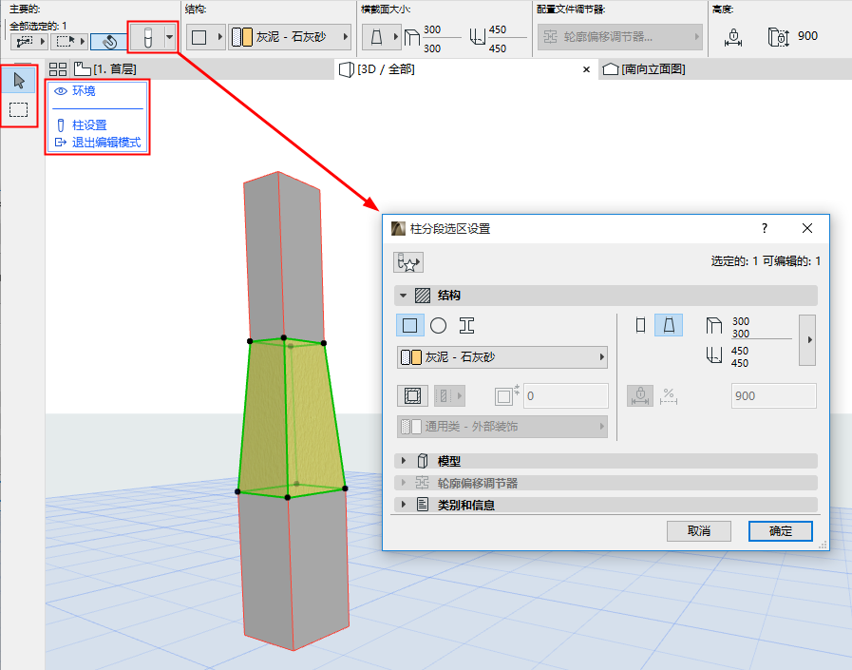The width and height of the screenshot is (852, 670).
Task: Open the arrow flyout beside cross-section sizes
Action: point(807,340)
